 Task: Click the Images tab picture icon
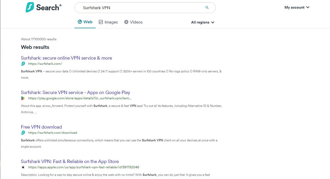pyautogui.click(x=101, y=22)
